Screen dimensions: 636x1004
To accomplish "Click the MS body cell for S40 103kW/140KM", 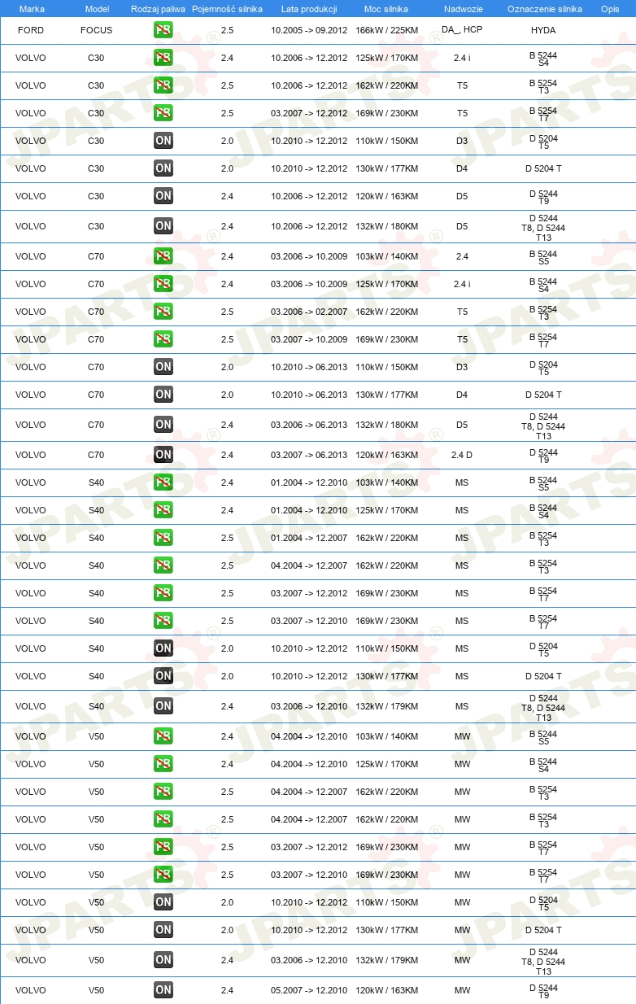I will 462,482.
